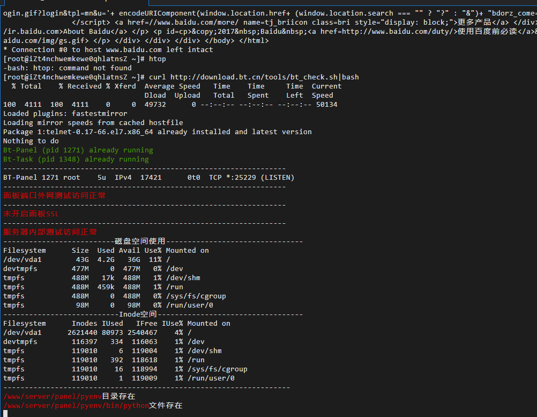The height and width of the screenshot is (417, 537).
Task: Click the '43G' size value for /dev/vda1
Action: coord(82,260)
